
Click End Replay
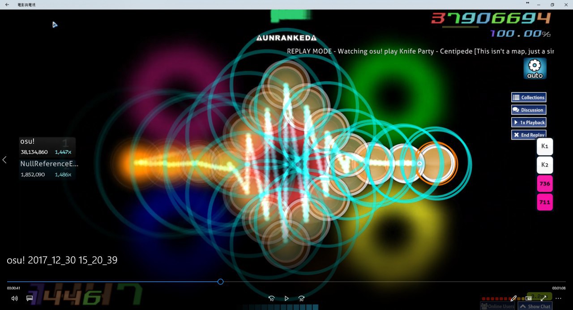click(x=529, y=135)
